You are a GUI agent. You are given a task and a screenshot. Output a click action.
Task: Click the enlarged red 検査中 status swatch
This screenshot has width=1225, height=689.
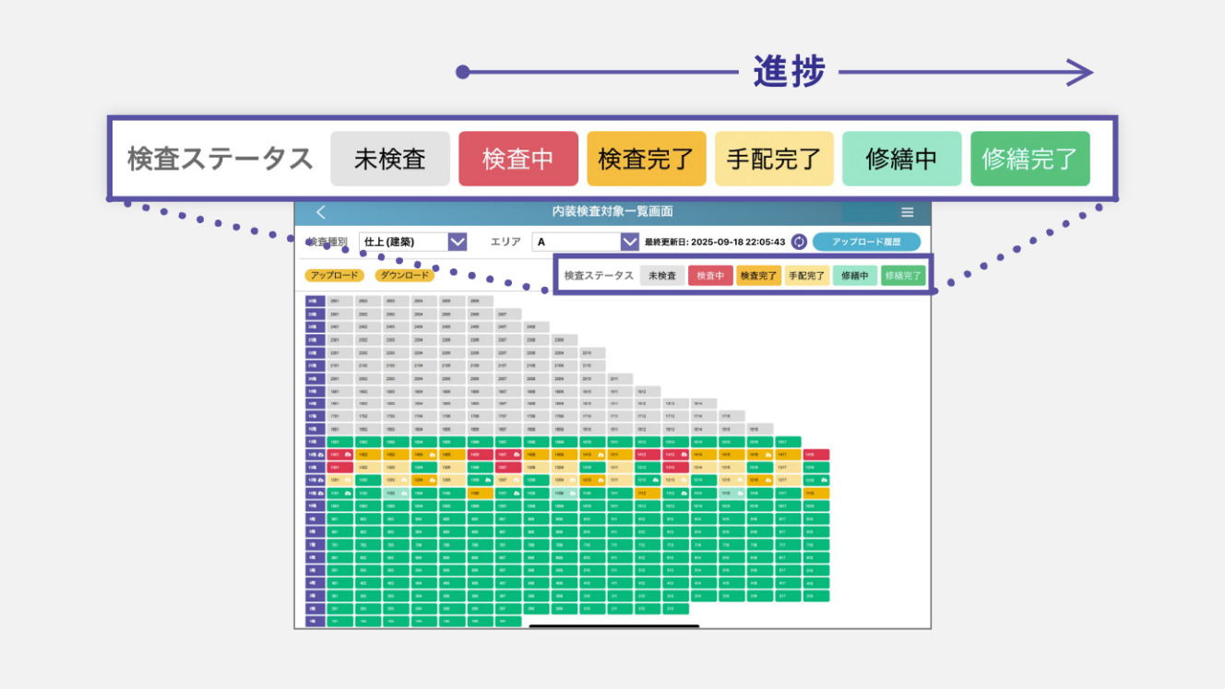pyautogui.click(x=517, y=159)
